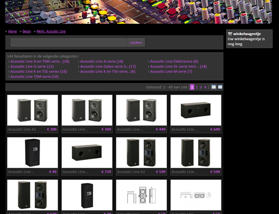279x214 pixels.
Task: Go to results page 3
Action: tap(201, 87)
